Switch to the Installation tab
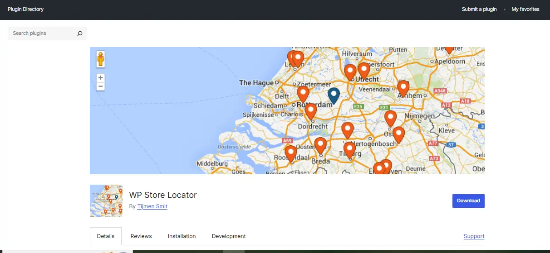The width and height of the screenshot is (550, 253). 182,236
